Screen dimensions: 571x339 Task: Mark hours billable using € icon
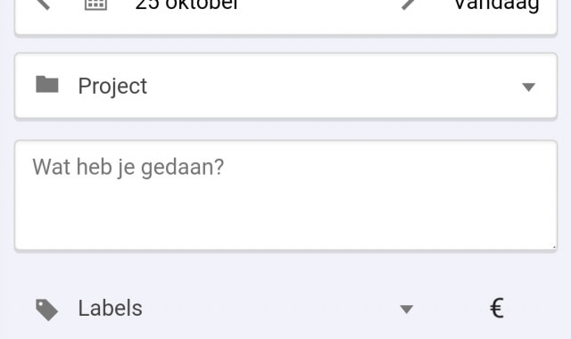tap(497, 308)
